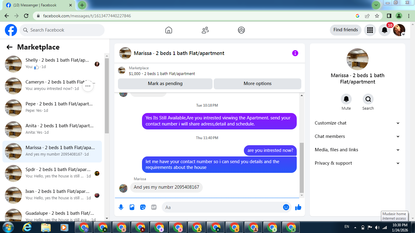Click the Google icon in the address bar
Image resolution: width=415 pixels, height=233 pixels.
pos(358,16)
